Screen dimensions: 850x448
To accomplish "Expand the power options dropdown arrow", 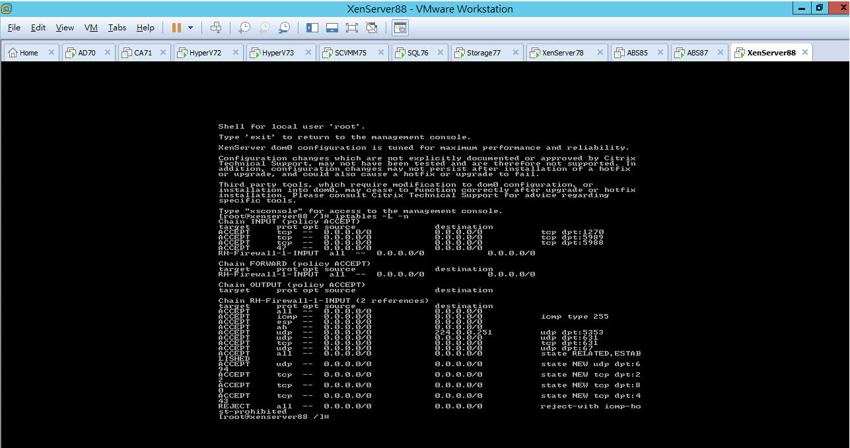I will point(191,28).
